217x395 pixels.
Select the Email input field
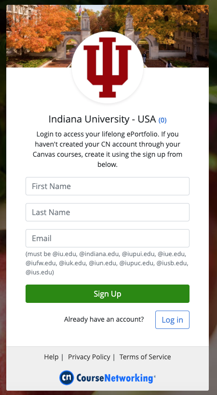(108, 238)
